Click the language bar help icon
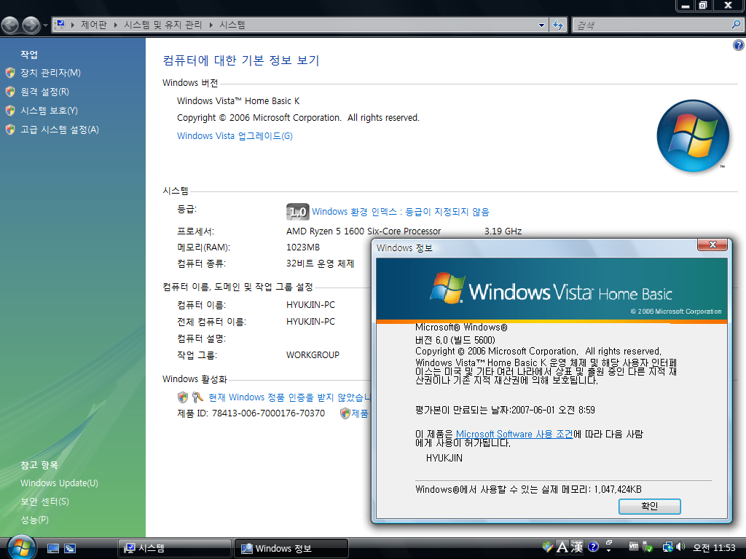746x559 pixels. 593,547
